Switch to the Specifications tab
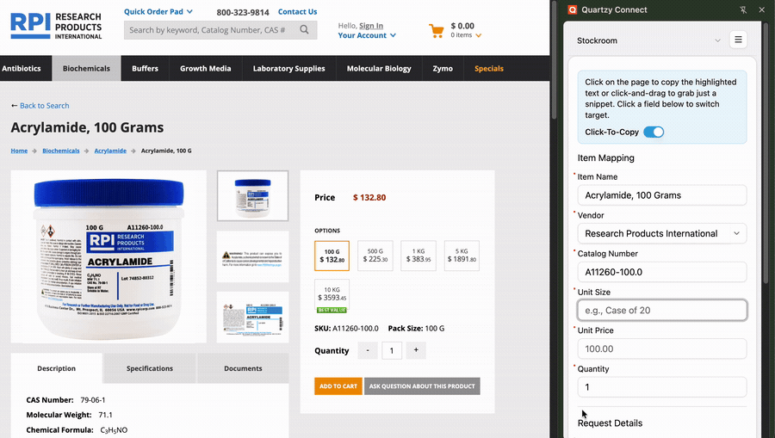This screenshot has width=775, height=438. (149, 368)
